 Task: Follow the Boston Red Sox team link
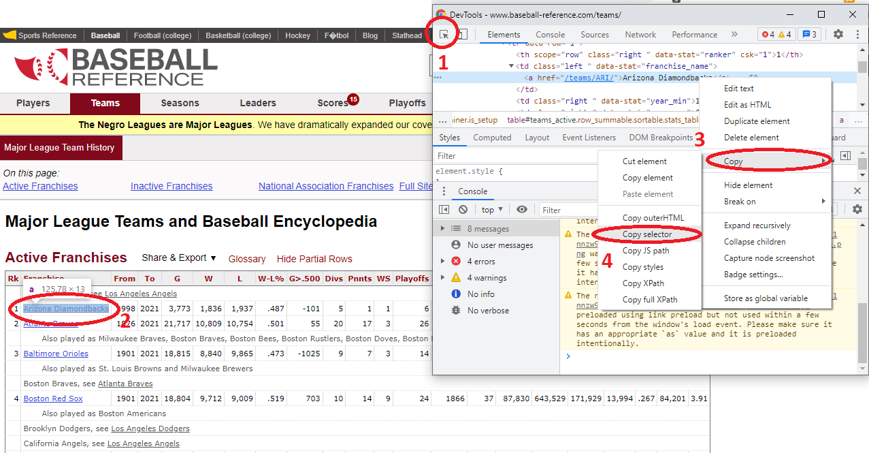[53, 399]
